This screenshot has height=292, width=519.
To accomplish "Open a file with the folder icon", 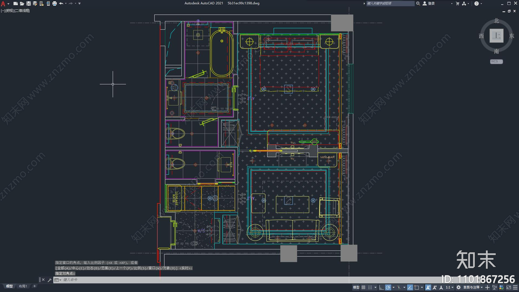I will 22,3.
